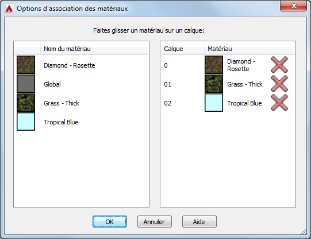Click Global material name in list

coord(52,84)
